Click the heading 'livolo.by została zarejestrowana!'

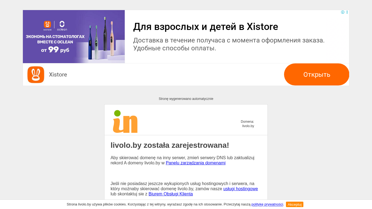170,145
